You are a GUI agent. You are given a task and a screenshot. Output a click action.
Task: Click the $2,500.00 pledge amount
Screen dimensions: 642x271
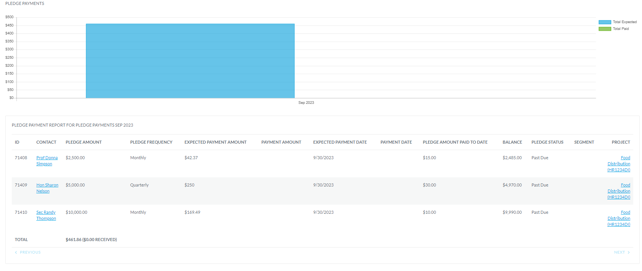(x=75, y=158)
